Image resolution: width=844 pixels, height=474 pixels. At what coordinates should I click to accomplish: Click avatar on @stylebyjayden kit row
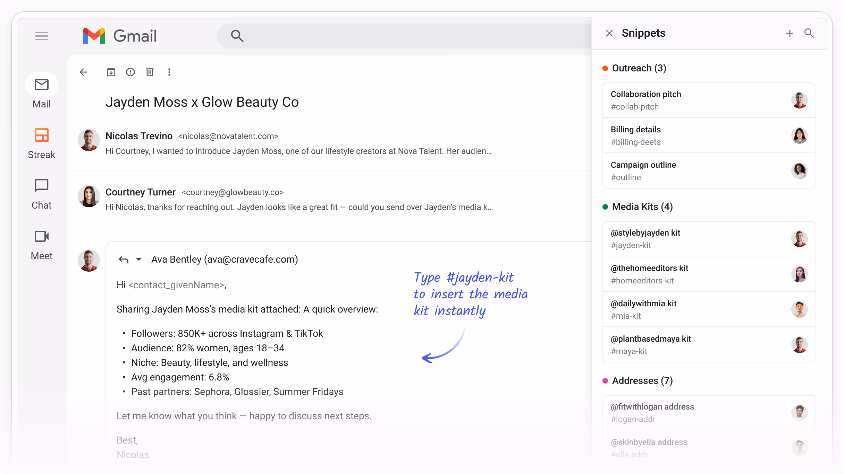800,239
